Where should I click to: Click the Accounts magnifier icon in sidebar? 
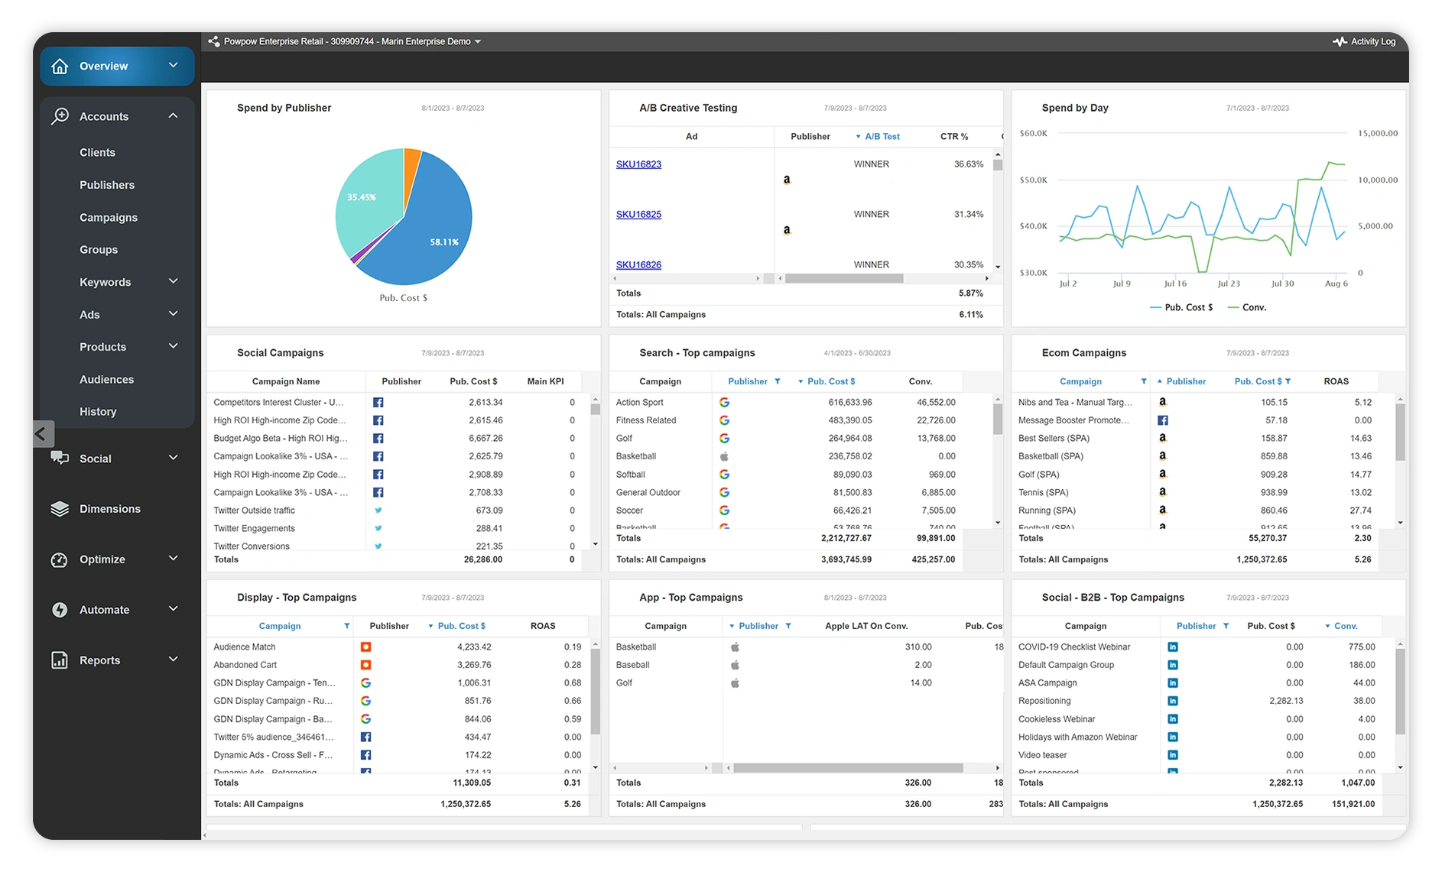point(60,115)
